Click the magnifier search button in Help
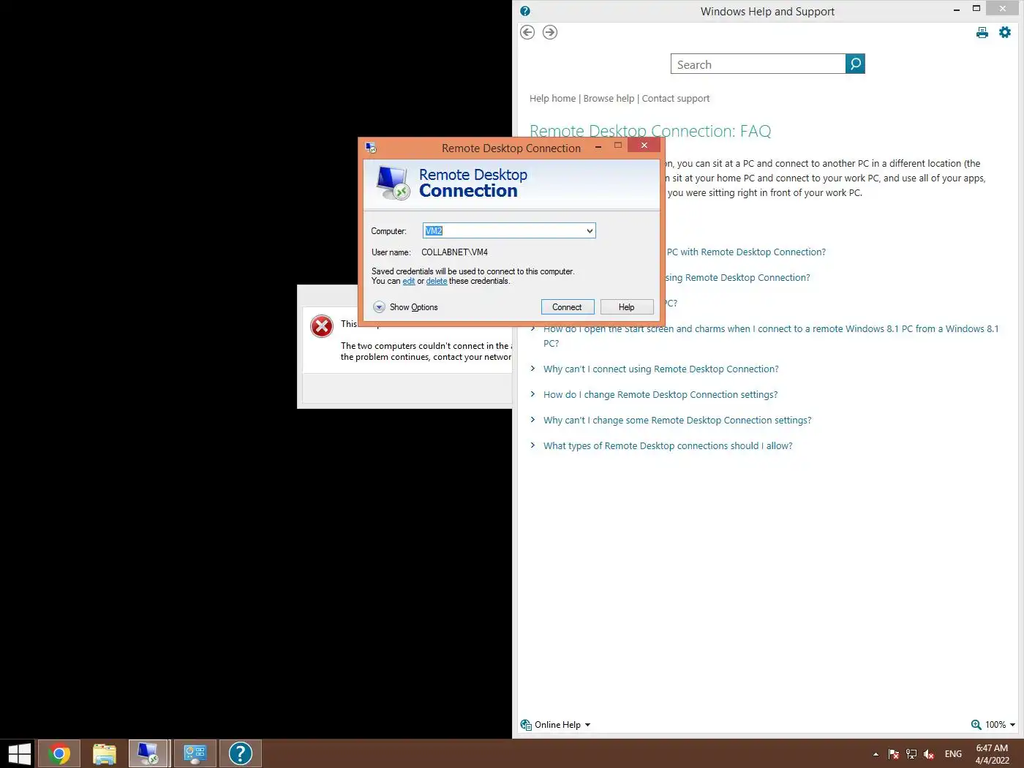This screenshot has width=1024, height=768. pyautogui.click(x=855, y=64)
